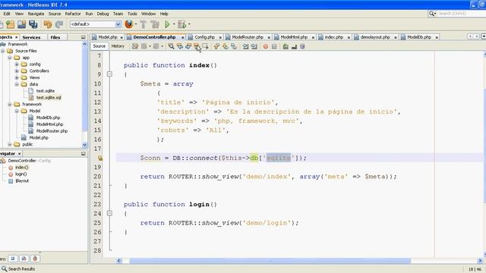The image size is (486, 273).
Task: Click the Firefox browser icon
Action: [x=128, y=24]
